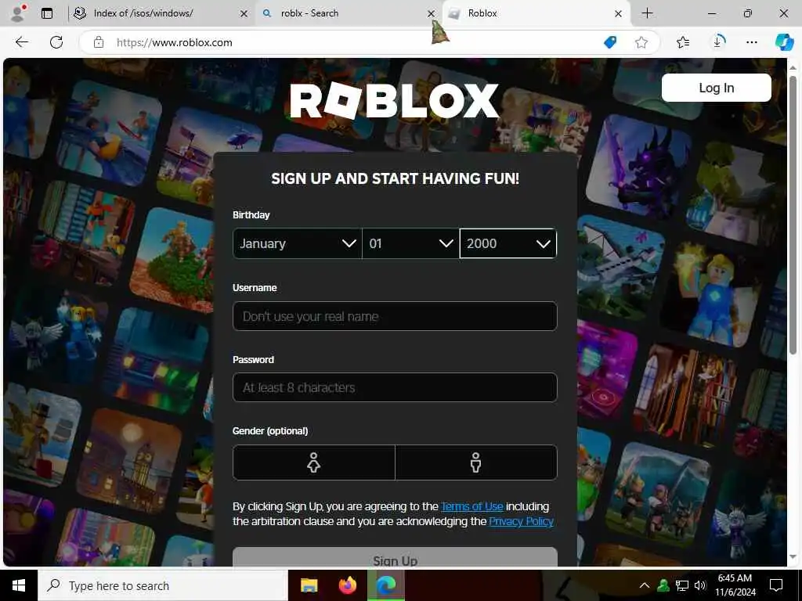The width and height of the screenshot is (802, 601).
Task: Click Microsoft Edge taskbar icon
Action: [386, 585]
